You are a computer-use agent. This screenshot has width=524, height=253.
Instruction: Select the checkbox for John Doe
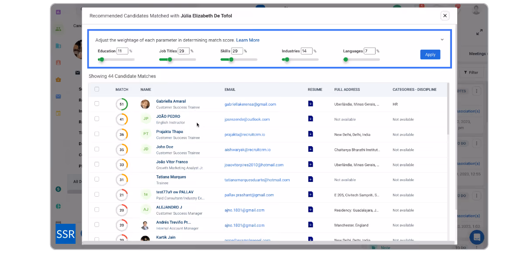tap(97, 149)
